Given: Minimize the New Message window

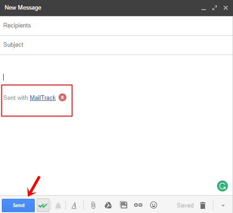Looking at the screenshot, I should click(204, 9).
